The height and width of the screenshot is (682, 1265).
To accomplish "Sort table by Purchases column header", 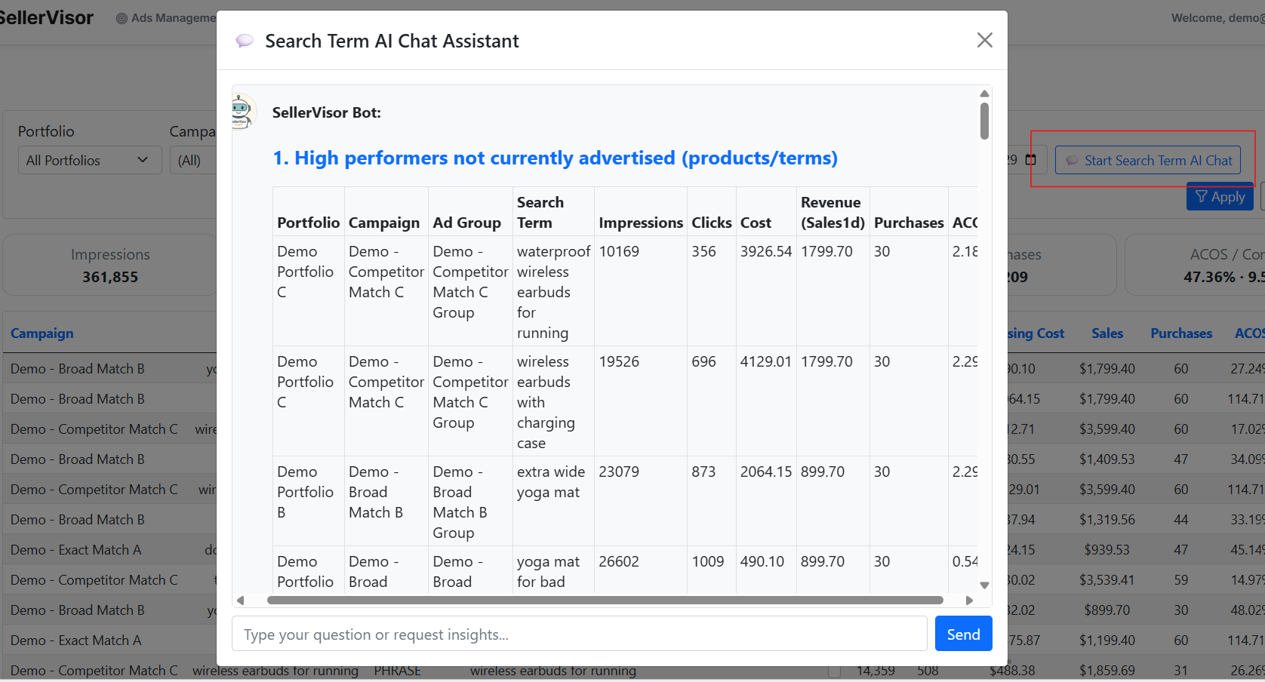I will pos(1180,333).
